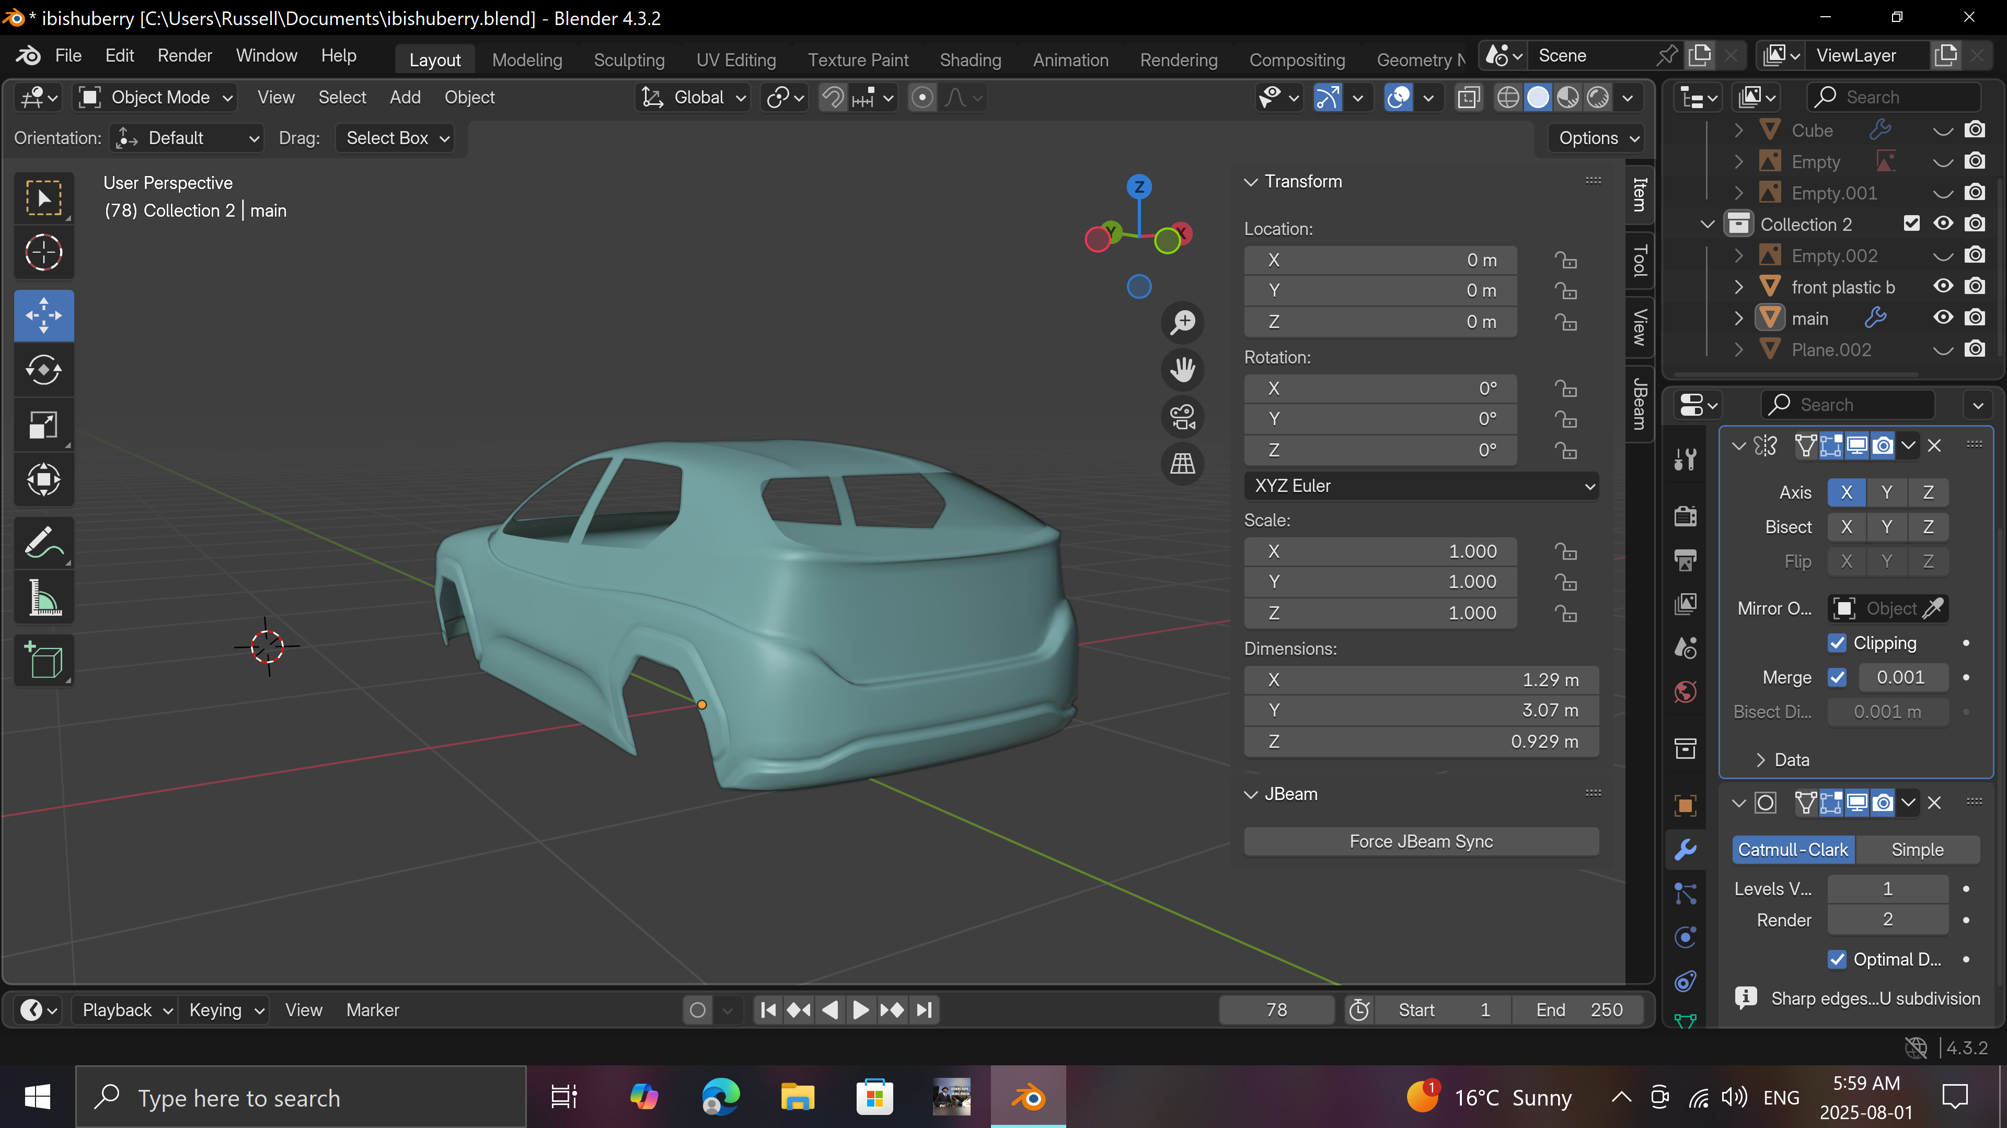
Task: Collapse Collection 2 in outliner
Action: 1707,224
